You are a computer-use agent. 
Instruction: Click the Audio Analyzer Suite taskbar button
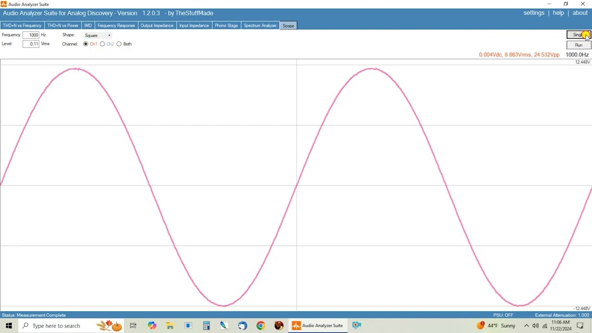(x=318, y=326)
